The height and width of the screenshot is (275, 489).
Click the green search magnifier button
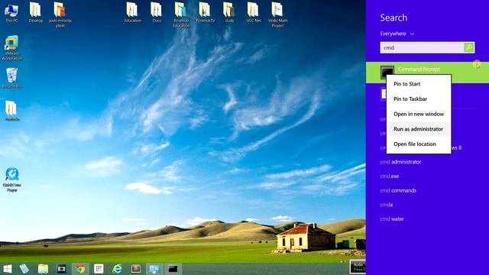469,47
